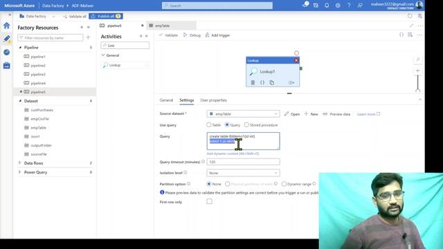This screenshot has height=249, width=443.
Task: Open pipeline code view braces icon
Action: [401, 35]
